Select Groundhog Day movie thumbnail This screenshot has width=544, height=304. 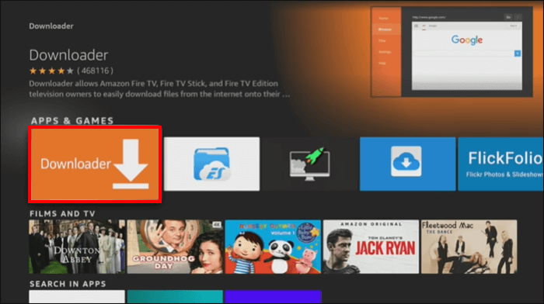click(x=175, y=247)
